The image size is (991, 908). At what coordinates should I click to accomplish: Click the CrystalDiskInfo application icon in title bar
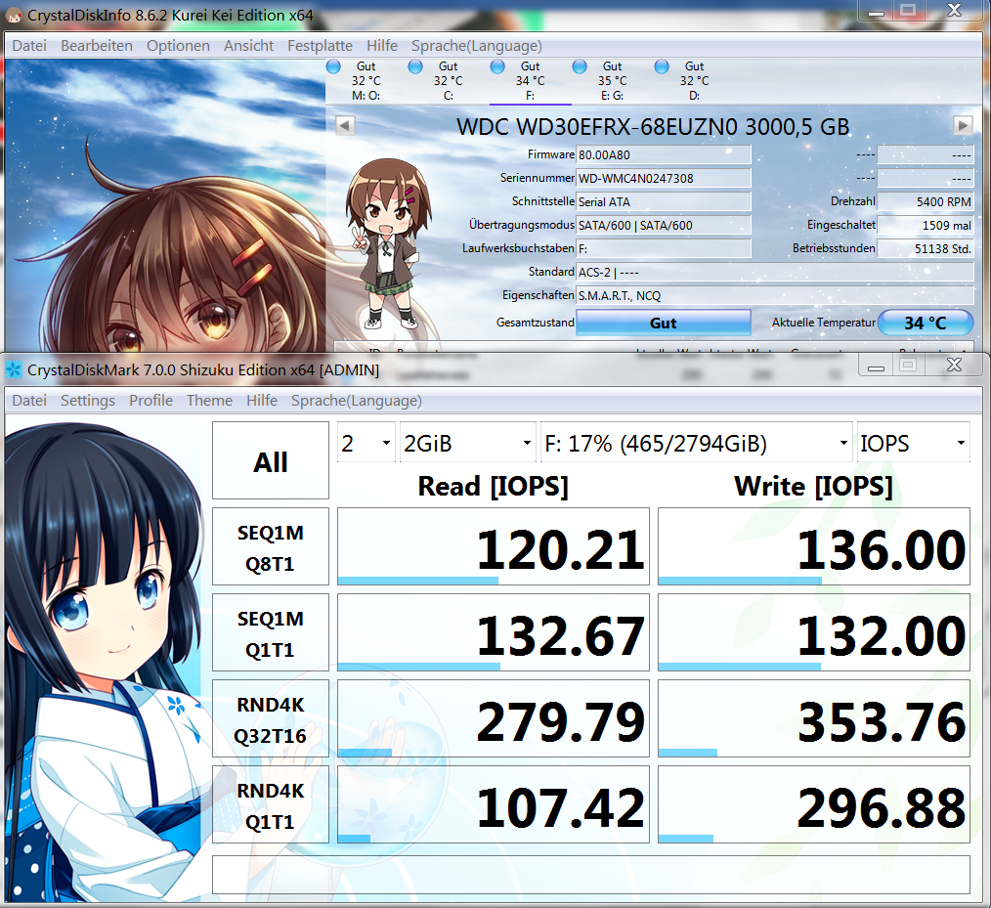tap(14, 16)
